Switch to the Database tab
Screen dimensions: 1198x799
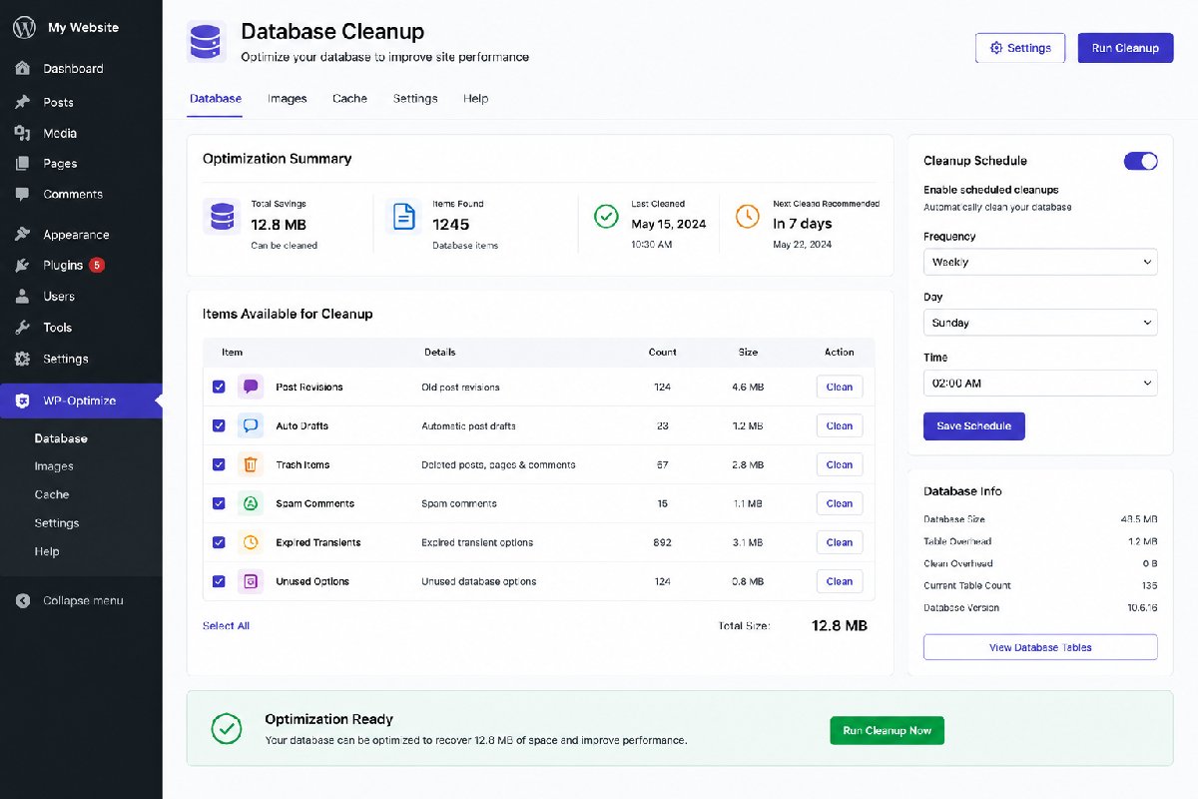pos(216,99)
